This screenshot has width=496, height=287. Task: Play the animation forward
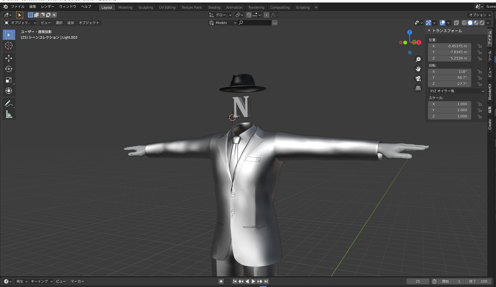(253, 281)
